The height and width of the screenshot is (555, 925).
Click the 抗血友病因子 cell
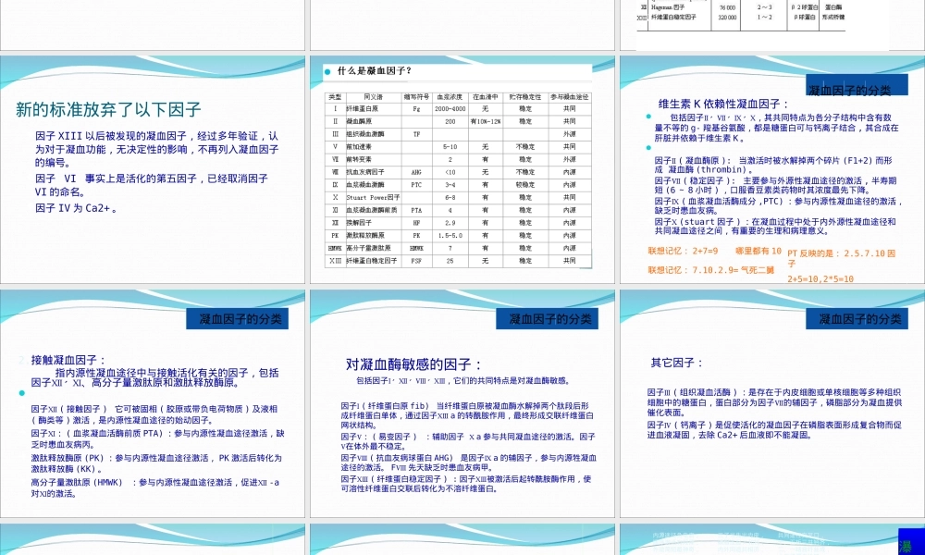click(x=373, y=172)
